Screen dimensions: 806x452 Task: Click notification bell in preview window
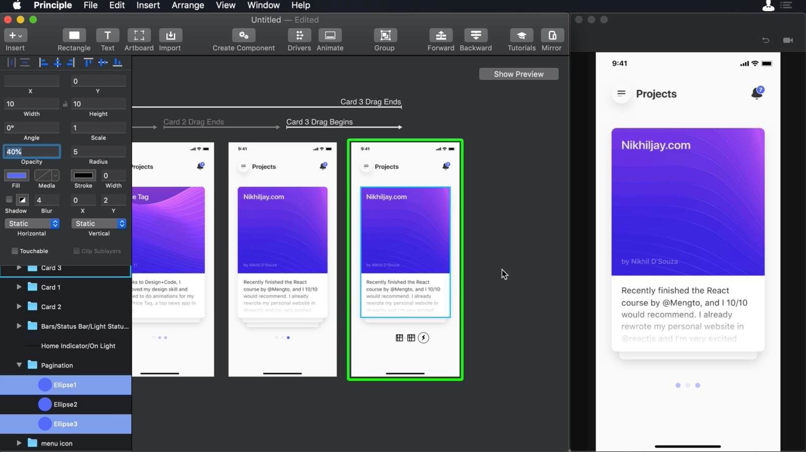pyautogui.click(x=757, y=93)
